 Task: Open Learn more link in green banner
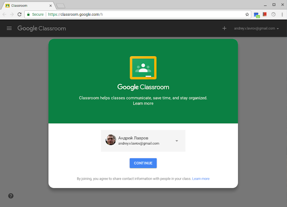point(143,103)
